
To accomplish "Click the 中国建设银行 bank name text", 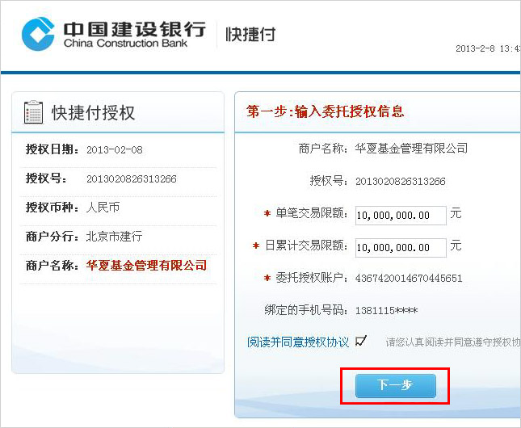I will point(135,29).
